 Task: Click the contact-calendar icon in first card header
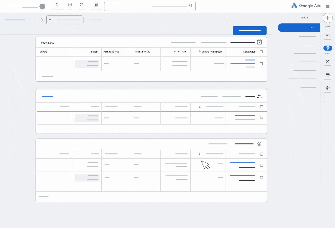coord(259,42)
